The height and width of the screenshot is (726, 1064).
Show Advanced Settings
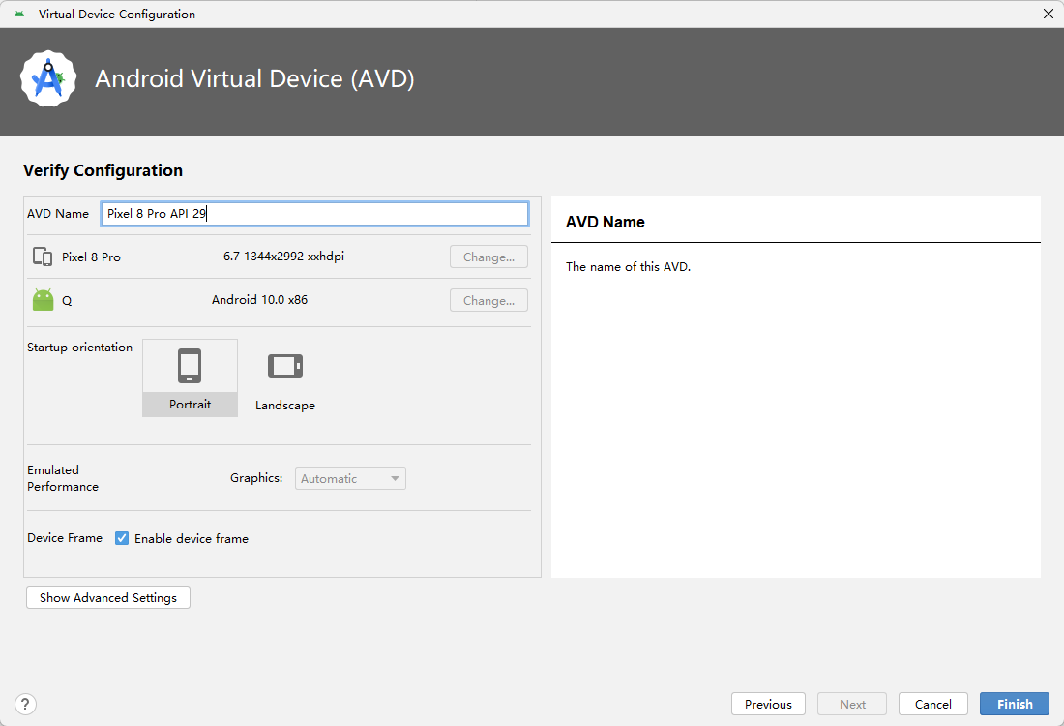pos(108,597)
